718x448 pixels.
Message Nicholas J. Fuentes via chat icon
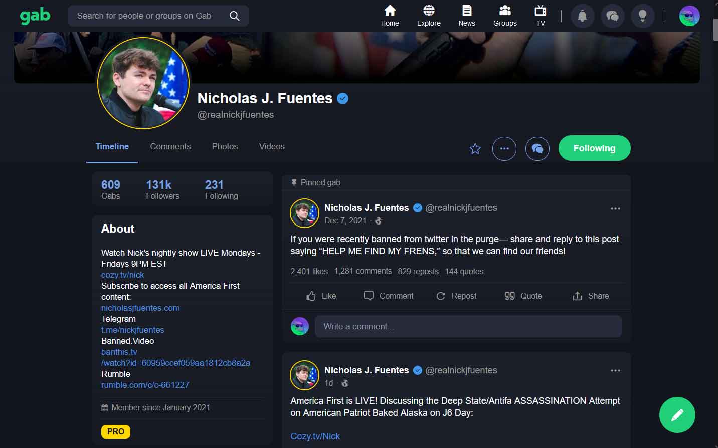tap(537, 149)
